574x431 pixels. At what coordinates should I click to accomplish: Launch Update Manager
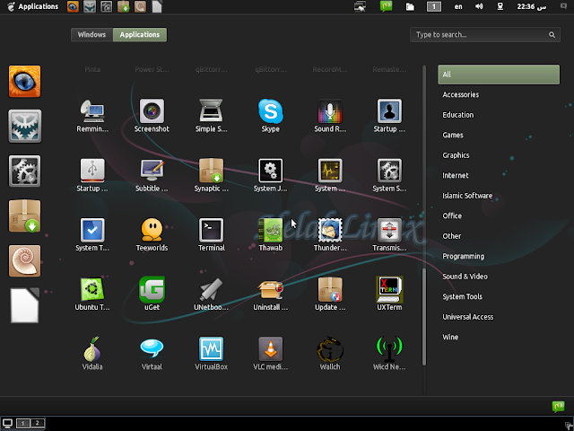330,294
